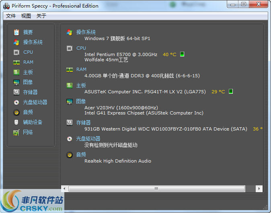Click the 931GB Western Digital drive line

tap(166, 129)
